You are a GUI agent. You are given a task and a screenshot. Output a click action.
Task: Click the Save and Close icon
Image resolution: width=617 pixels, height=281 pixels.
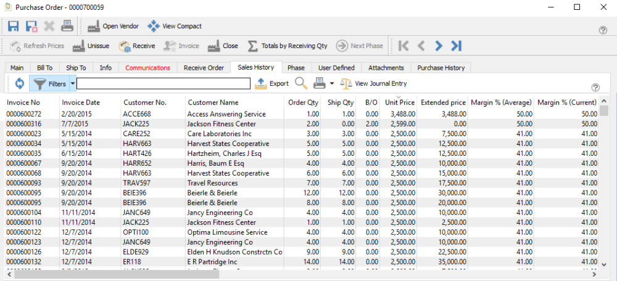(x=31, y=26)
